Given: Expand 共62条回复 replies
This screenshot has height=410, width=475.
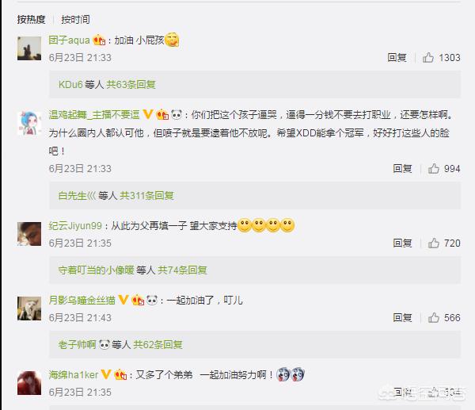Looking at the screenshot, I should 158,344.
